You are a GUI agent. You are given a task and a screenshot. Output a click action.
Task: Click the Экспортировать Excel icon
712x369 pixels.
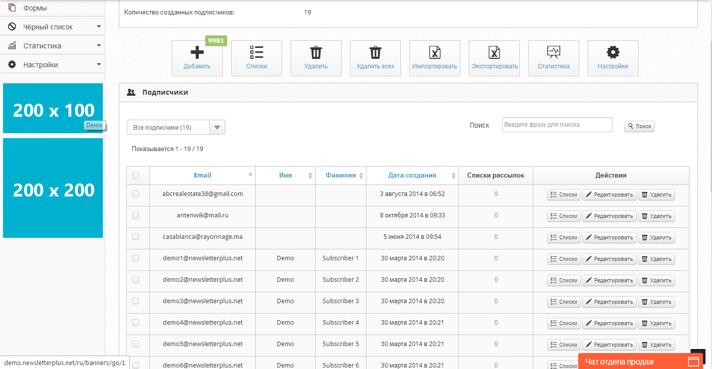(x=494, y=53)
